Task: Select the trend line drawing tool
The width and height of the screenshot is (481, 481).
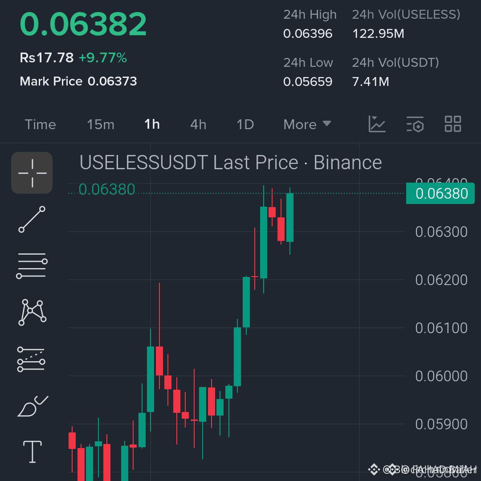Action: (x=32, y=219)
